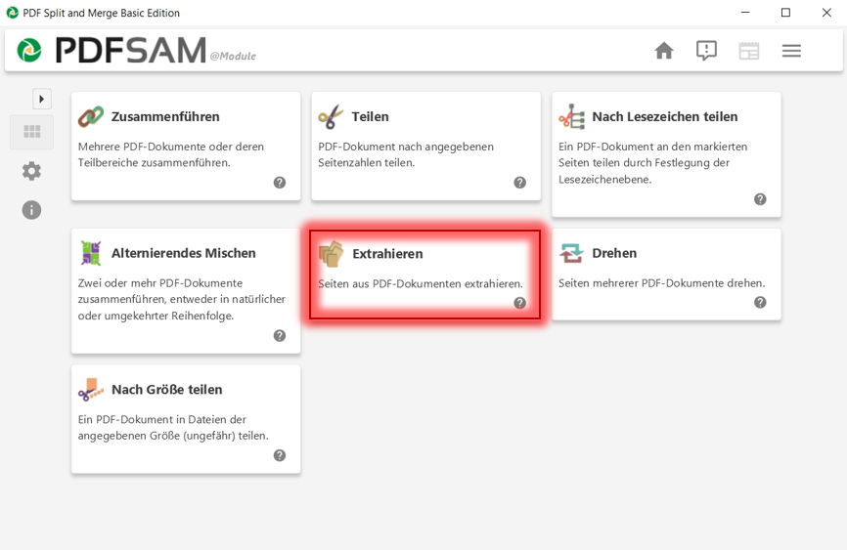847x550 pixels.
Task: Click the '@Module' label beside PDFSAM logo
Action: [x=233, y=56]
